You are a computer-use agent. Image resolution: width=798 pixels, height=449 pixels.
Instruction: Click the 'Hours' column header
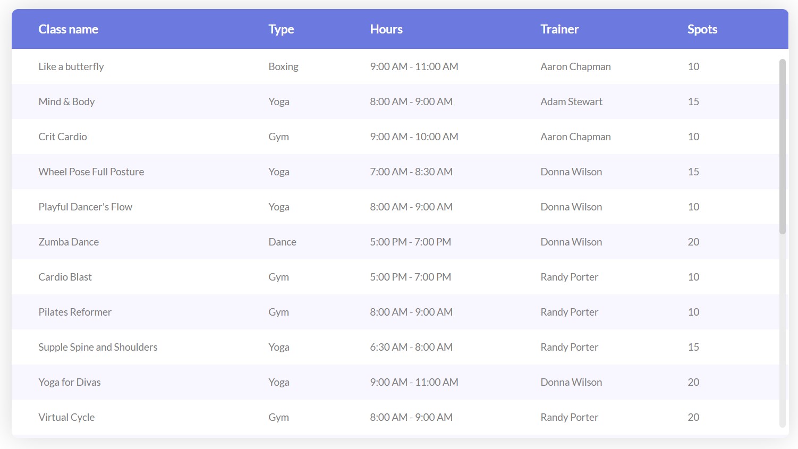386,29
